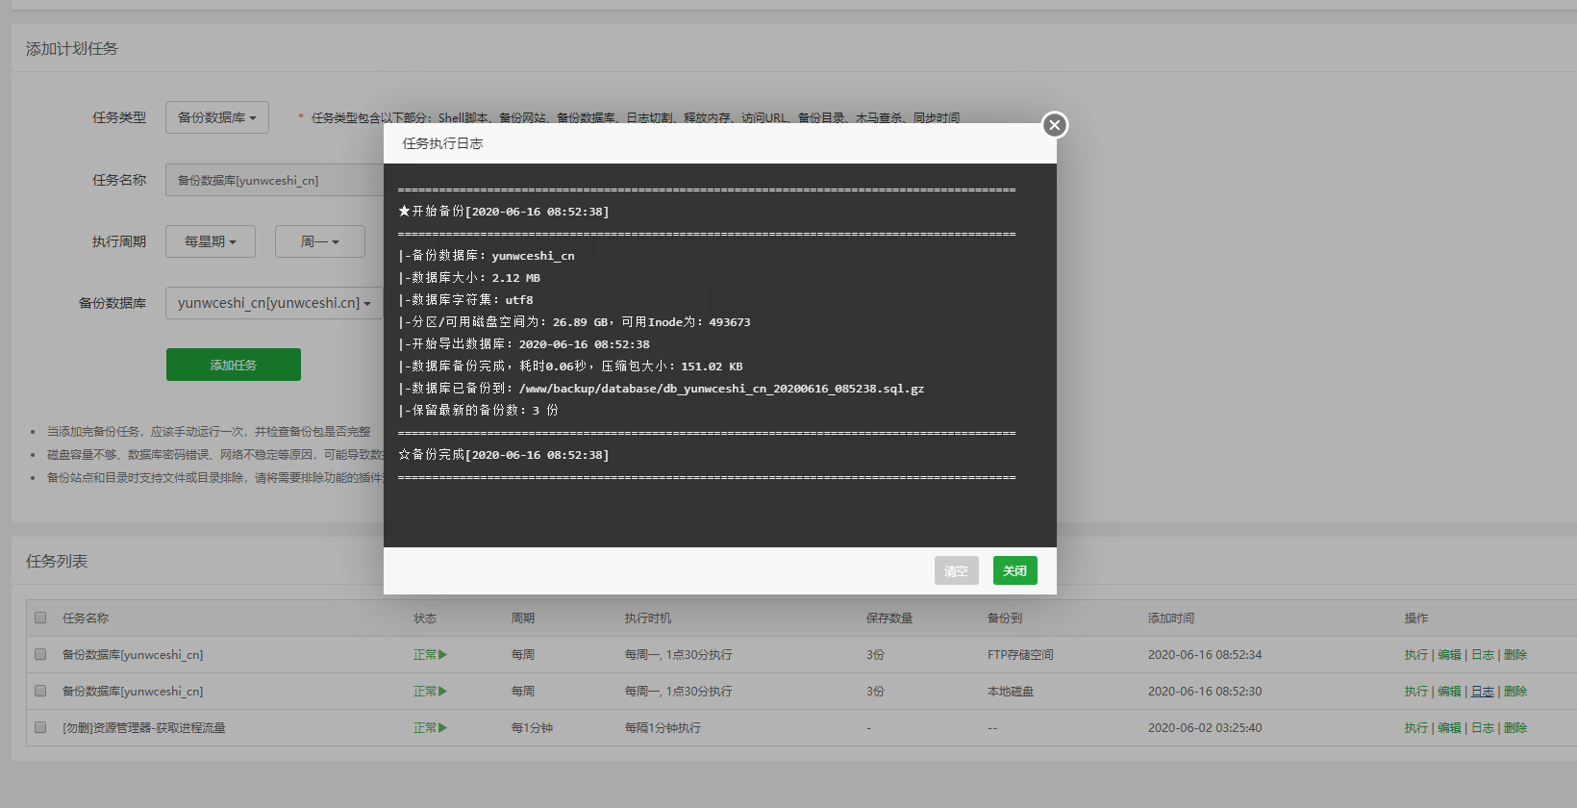Viewport: 1577px width, 808px height.
Task: Click the FTP存储空间 cell
Action: (x=1020, y=655)
